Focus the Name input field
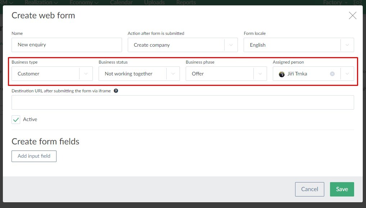366x208 pixels. (x=67, y=45)
